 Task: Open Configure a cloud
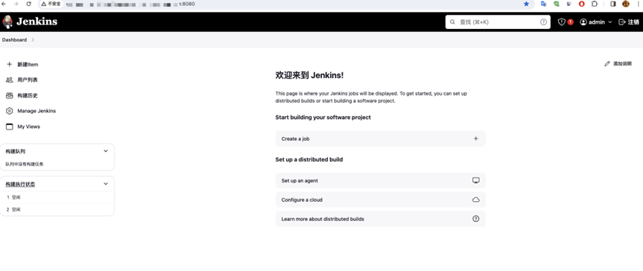coord(381,200)
